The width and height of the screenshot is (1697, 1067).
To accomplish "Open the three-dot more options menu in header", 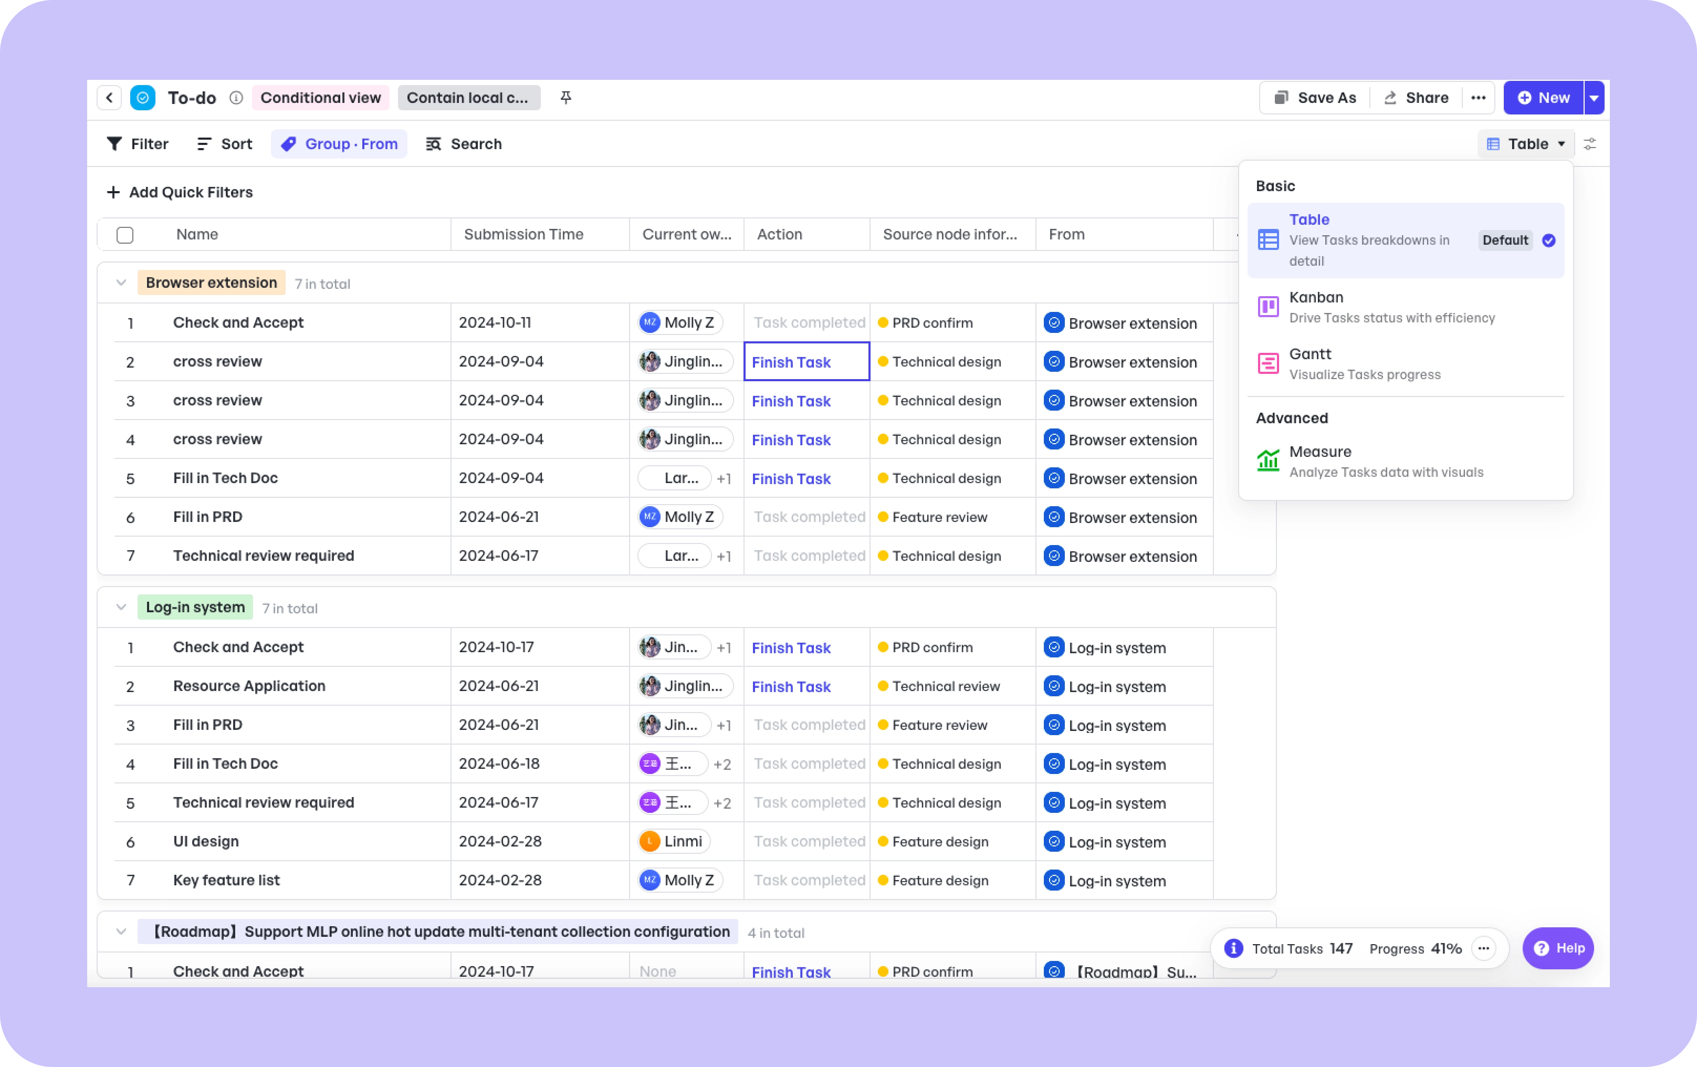I will 1478,98.
